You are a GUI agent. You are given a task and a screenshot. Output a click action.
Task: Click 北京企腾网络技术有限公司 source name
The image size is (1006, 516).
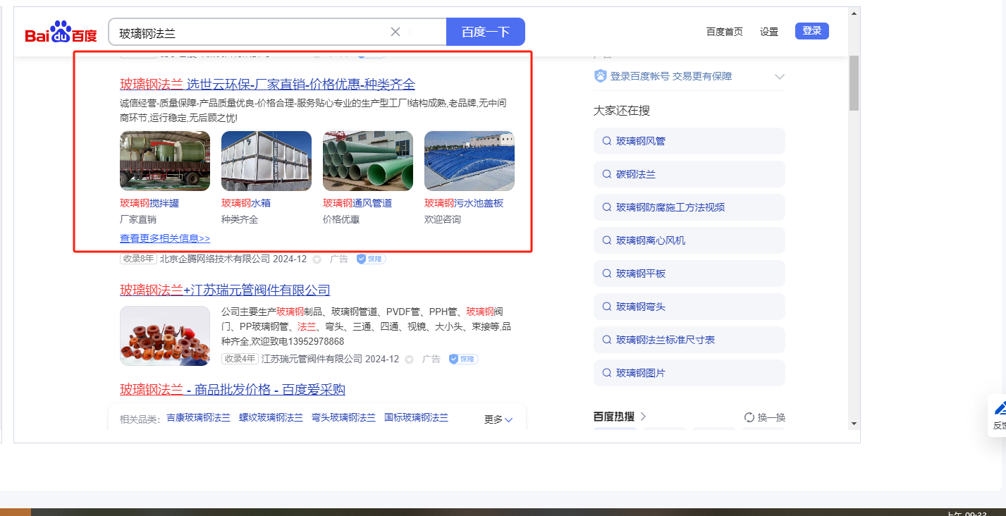coord(215,259)
